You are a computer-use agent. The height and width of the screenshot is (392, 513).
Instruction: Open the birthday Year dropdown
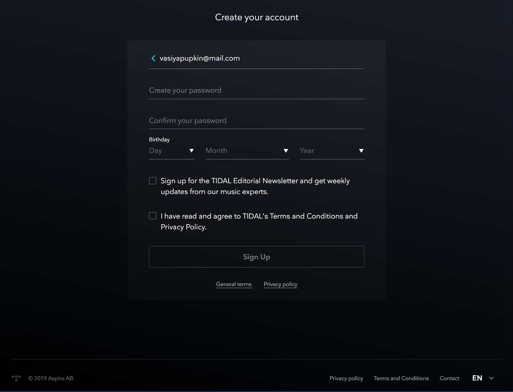(x=332, y=151)
